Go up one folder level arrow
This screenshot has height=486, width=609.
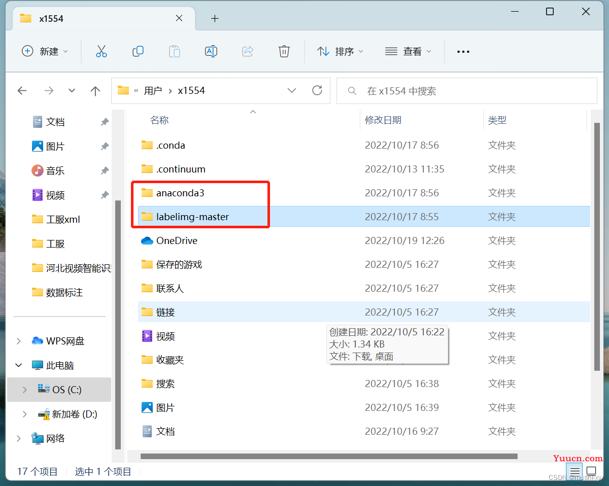[95, 91]
